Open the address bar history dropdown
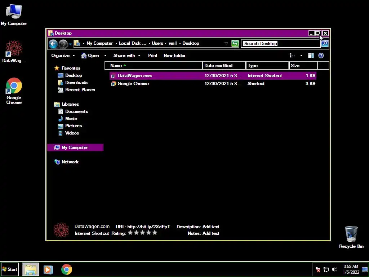369x277 pixels. pyautogui.click(x=226, y=44)
